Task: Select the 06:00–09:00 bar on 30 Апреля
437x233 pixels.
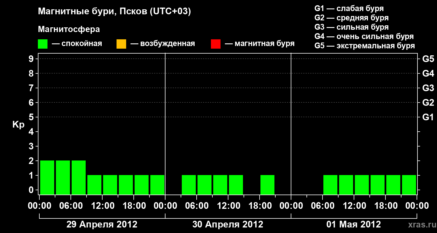Action: pyautogui.click(x=205, y=185)
